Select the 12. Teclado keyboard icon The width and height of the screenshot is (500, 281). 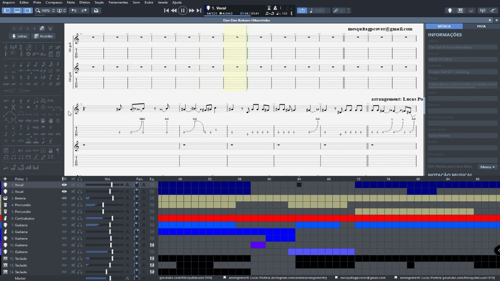pyautogui.click(x=6, y=258)
